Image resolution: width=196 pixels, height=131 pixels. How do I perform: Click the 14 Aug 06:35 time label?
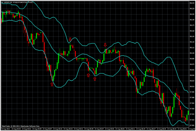[162, 129]
